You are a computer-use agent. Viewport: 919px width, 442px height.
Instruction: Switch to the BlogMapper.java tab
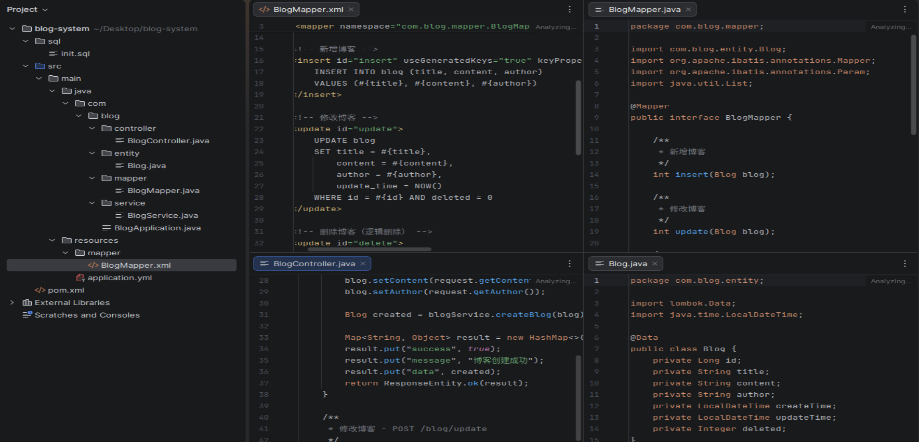pyautogui.click(x=644, y=9)
